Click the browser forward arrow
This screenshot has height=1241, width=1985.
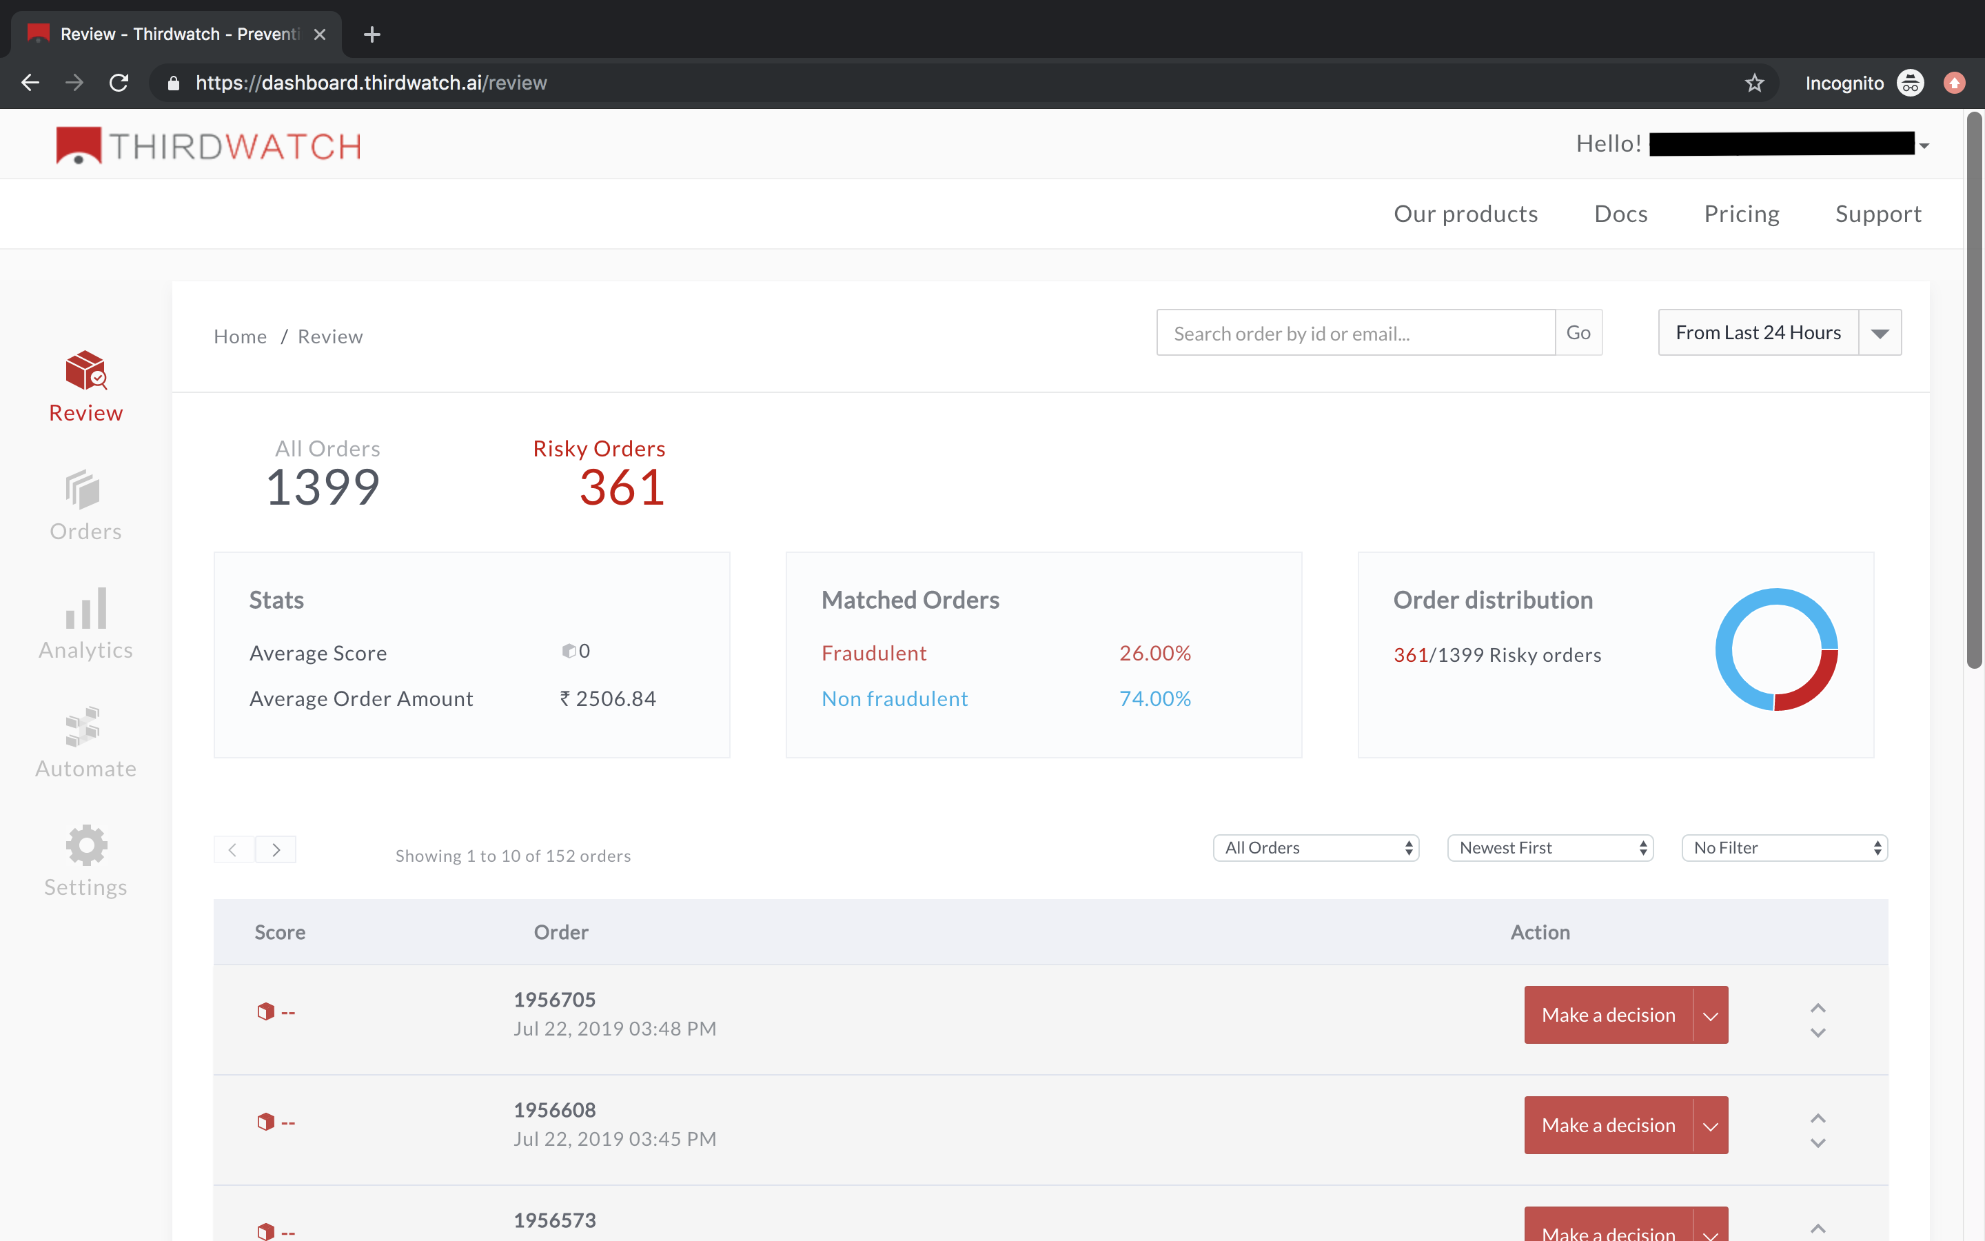(x=74, y=83)
